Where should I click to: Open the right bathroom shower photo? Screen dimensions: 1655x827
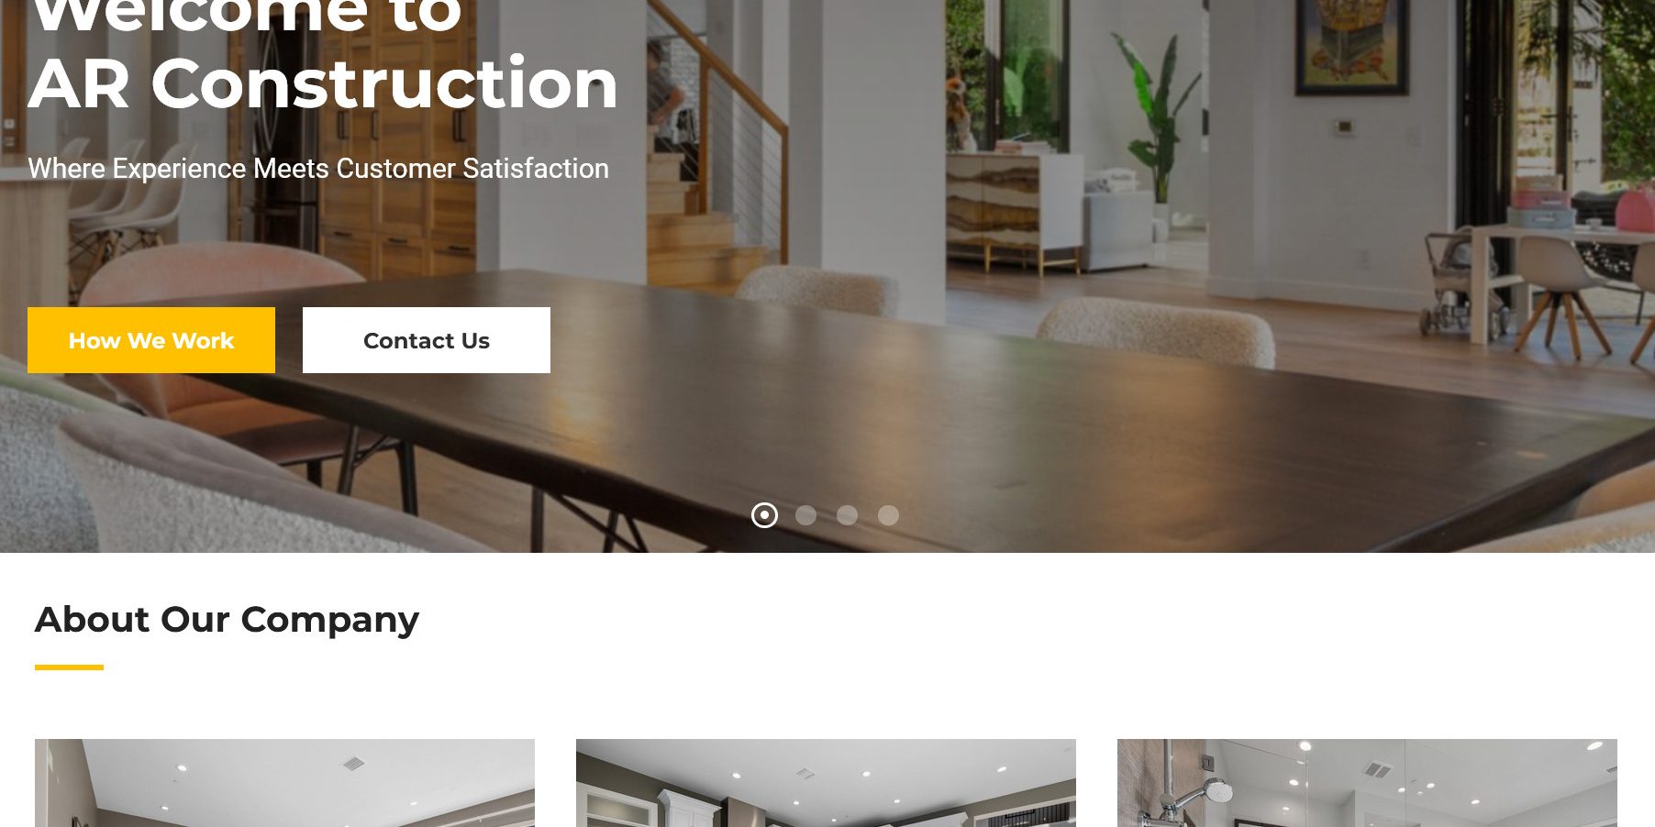1367,783
